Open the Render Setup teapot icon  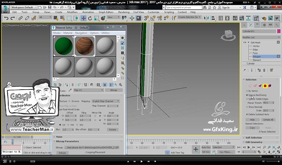pyautogui.click(x=264, y=18)
